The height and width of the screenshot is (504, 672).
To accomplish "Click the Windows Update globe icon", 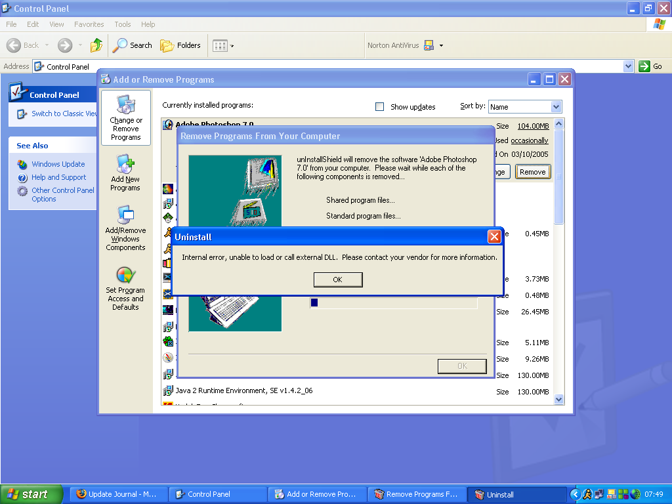I will tap(22, 164).
